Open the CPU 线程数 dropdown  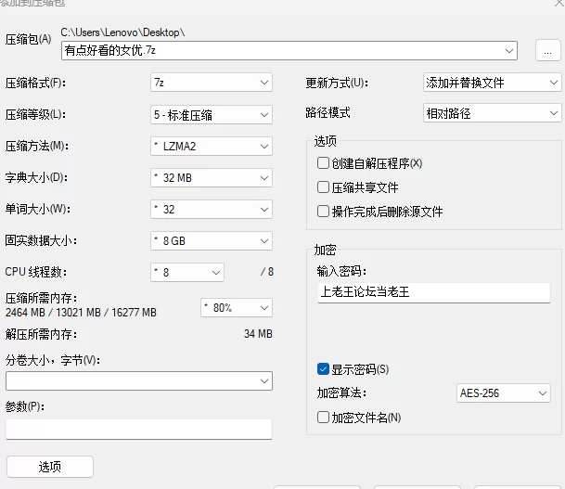[x=186, y=272]
